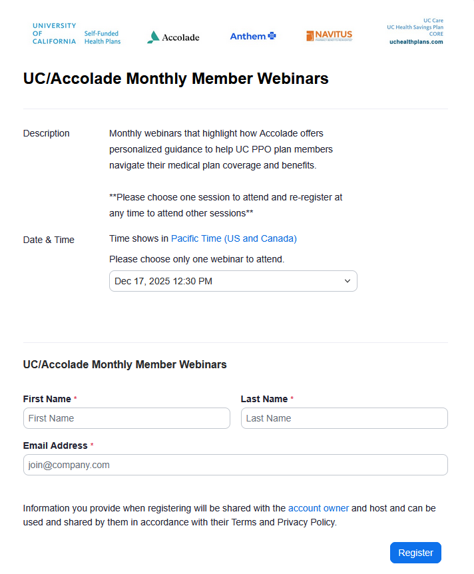The width and height of the screenshot is (474, 574).
Task: Click the Last Name field label
Action: point(264,399)
